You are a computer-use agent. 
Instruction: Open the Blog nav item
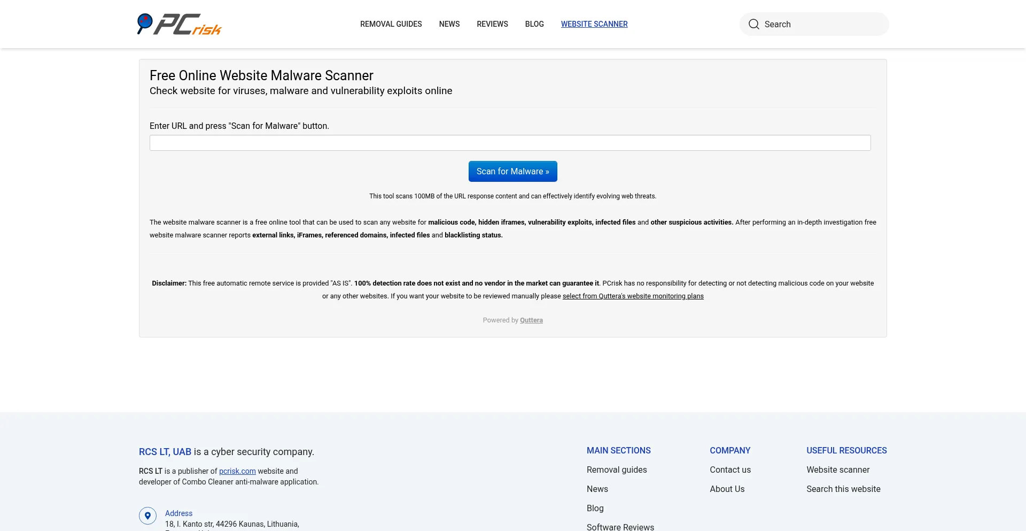tap(534, 24)
